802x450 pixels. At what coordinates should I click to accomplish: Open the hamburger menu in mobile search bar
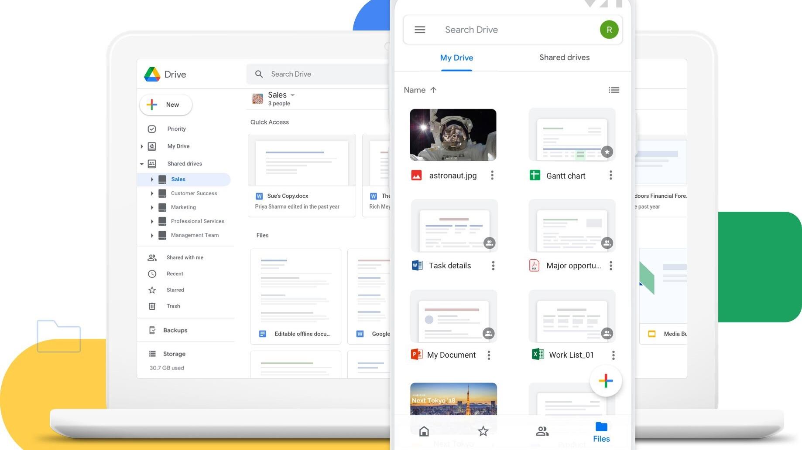click(420, 30)
